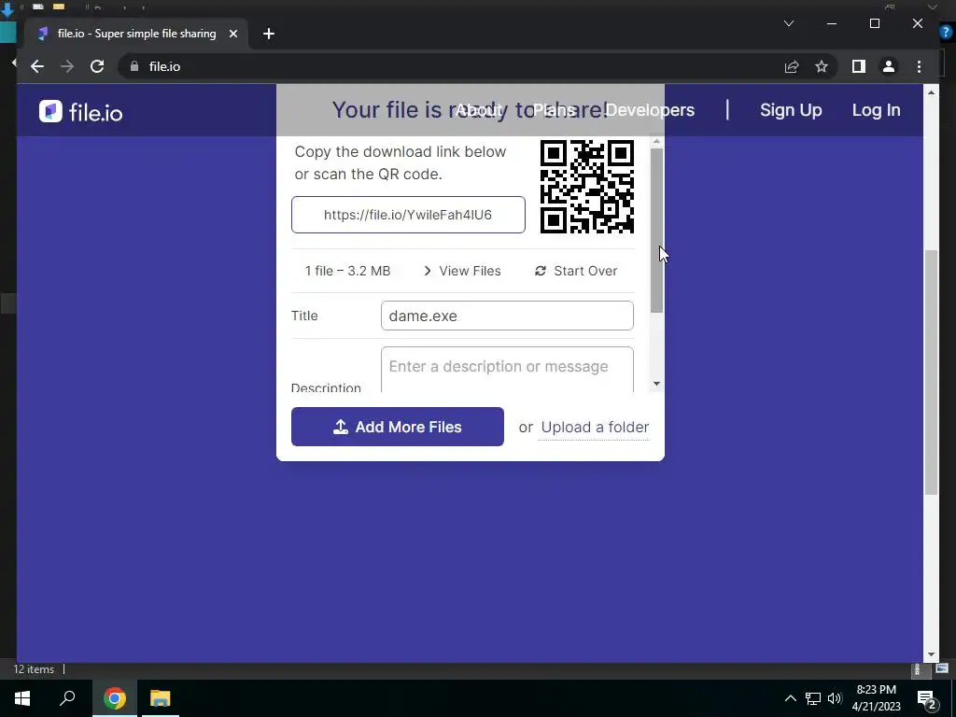The height and width of the screenshot is (717, 956).
Task: Select the file.io browser tab
Action: tap(136, 34)
